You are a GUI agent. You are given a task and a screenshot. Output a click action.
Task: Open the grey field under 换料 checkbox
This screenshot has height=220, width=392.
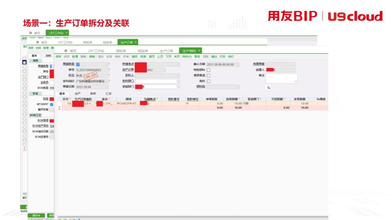click(223, 87)
